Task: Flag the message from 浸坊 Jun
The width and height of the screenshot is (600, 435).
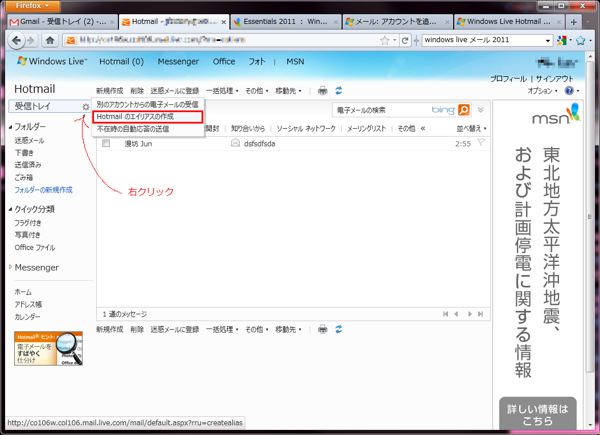Action: (x=482, y=143)
